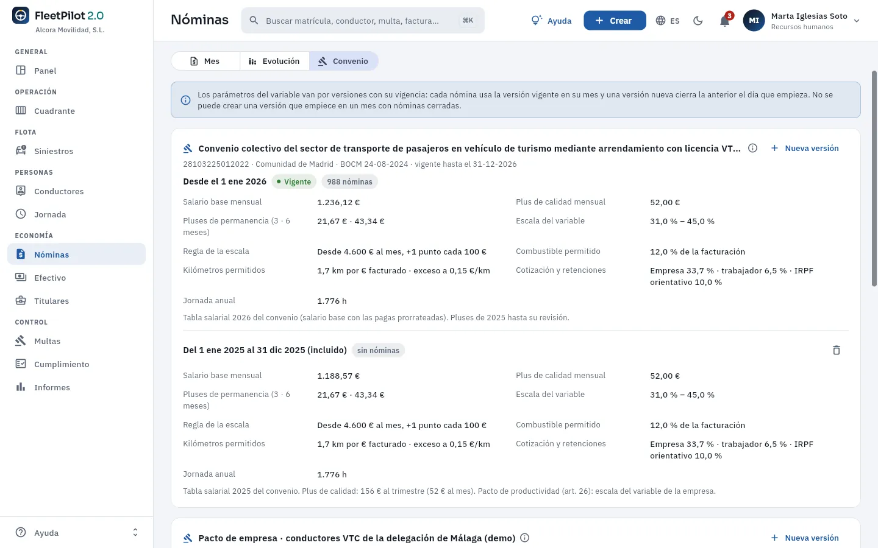Focus the search field
This screenshot has width=878, height=548.
coord(363,21)
